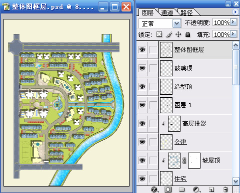
Task: Create a new layer group folder
Action: tap(181, 190)
